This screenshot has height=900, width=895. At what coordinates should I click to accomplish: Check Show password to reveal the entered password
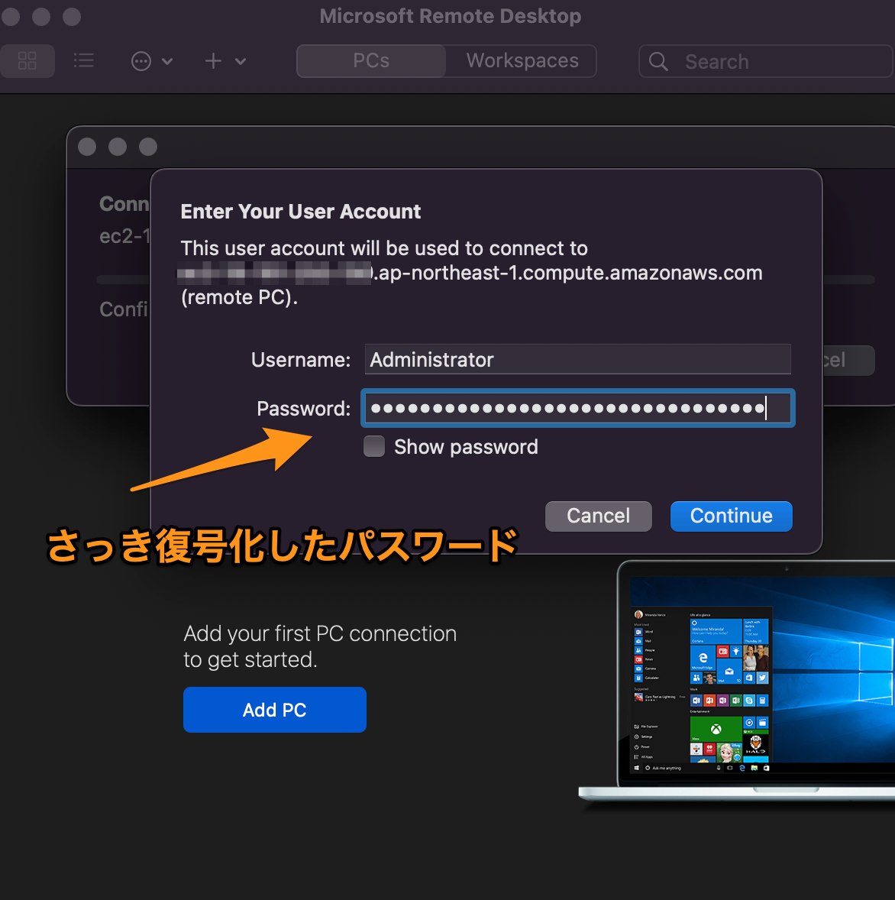tap(373, 446)
